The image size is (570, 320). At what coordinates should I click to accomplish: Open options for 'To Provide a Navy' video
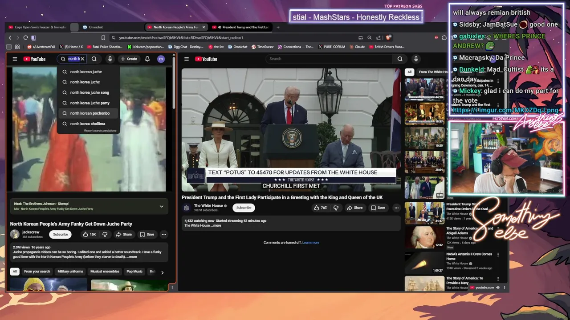point(498,279)
